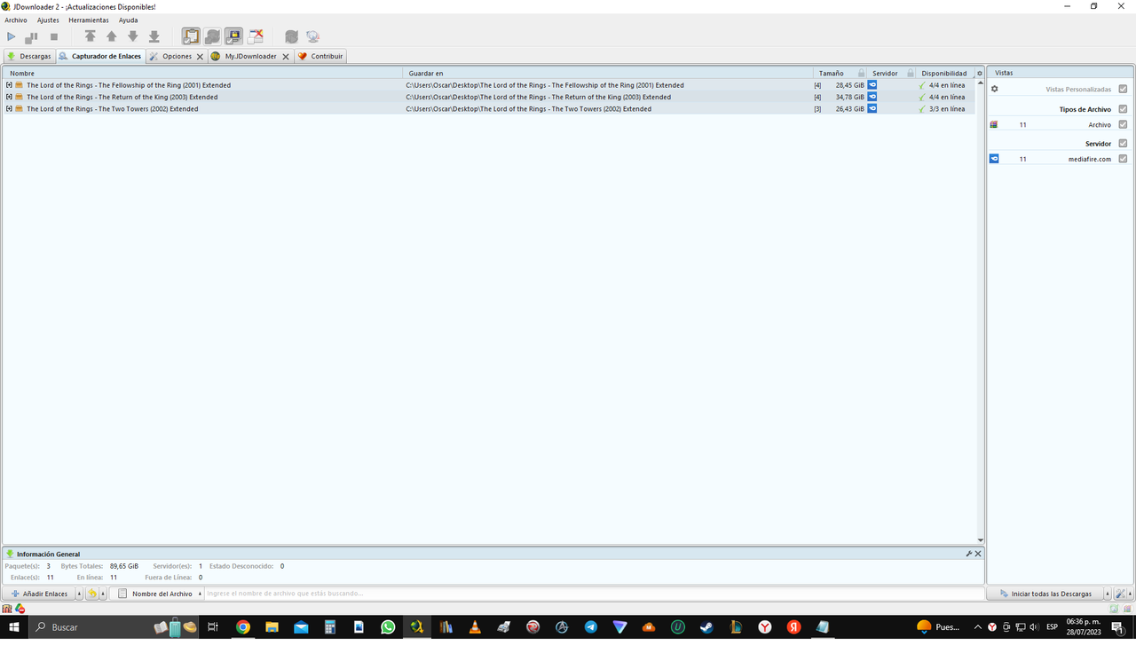Select The Fellowship of the Ring package row
Image resolution: width=1136 pixels, height=653 pixels.
point(488,85)
